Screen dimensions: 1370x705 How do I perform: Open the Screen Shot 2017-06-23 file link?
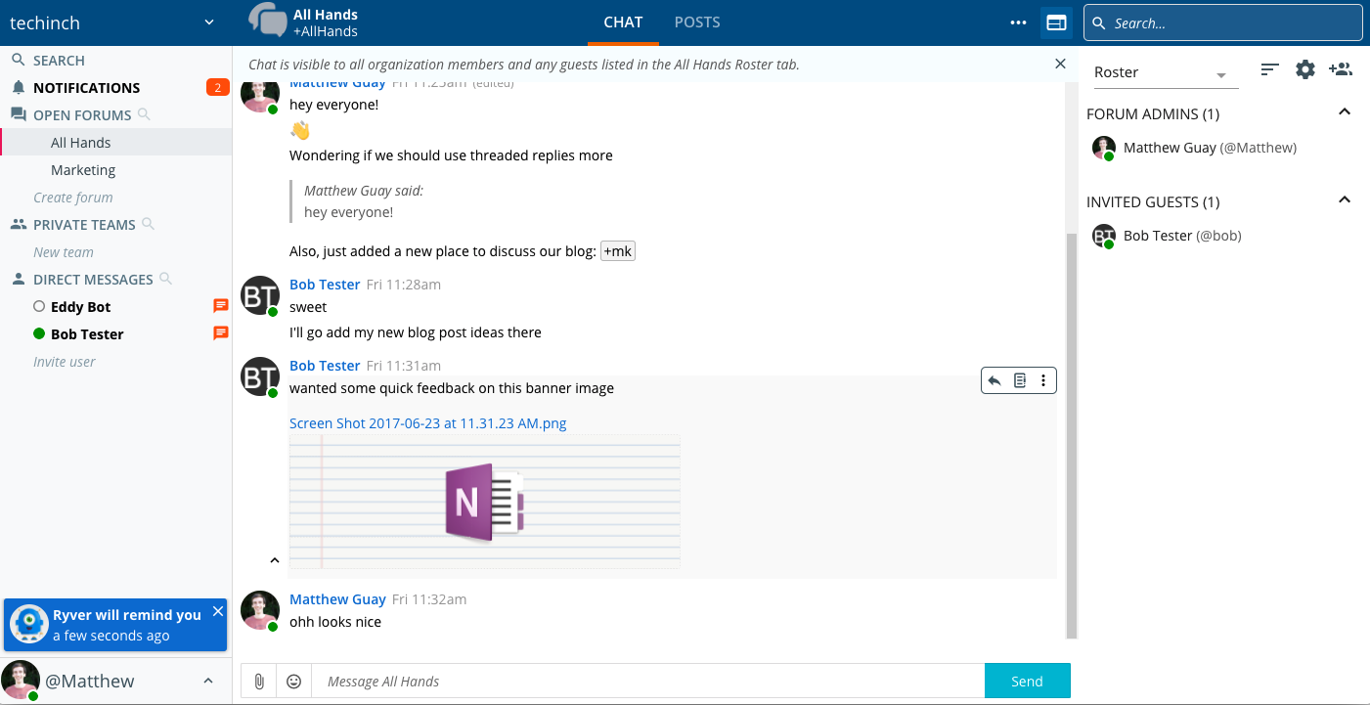point(427,423)
